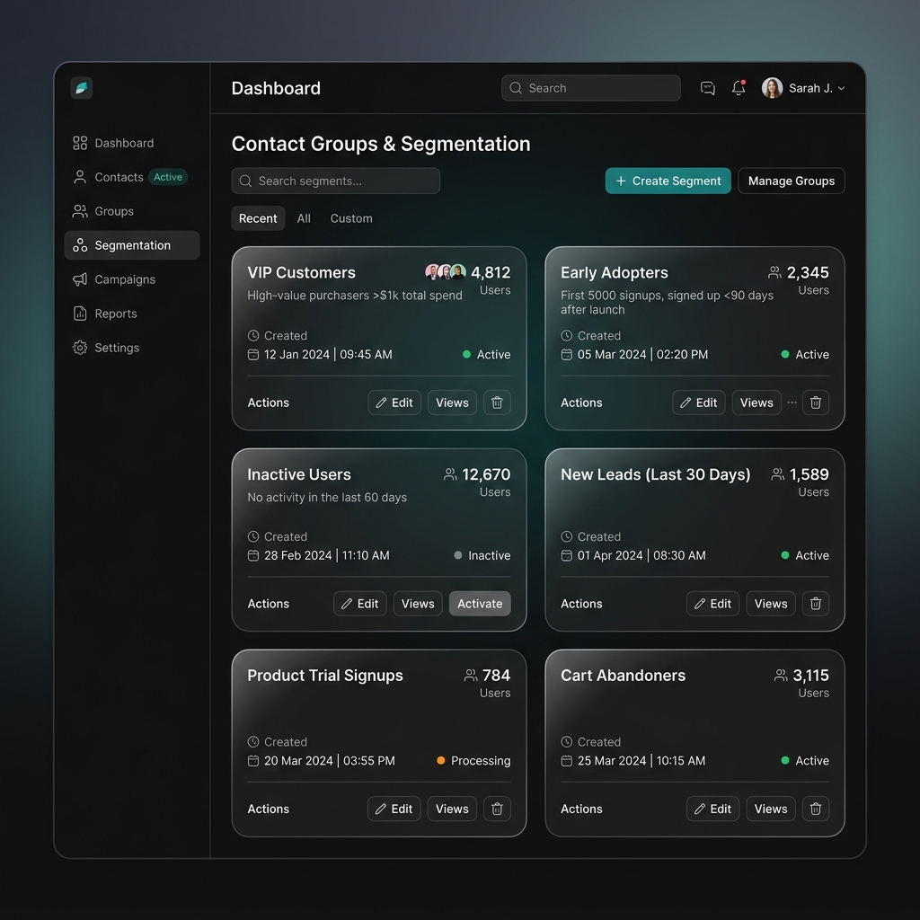The image size is (920, 920).
Task: Open Views for New Leads
Action: pyautogui.click(x=770, y=604)
